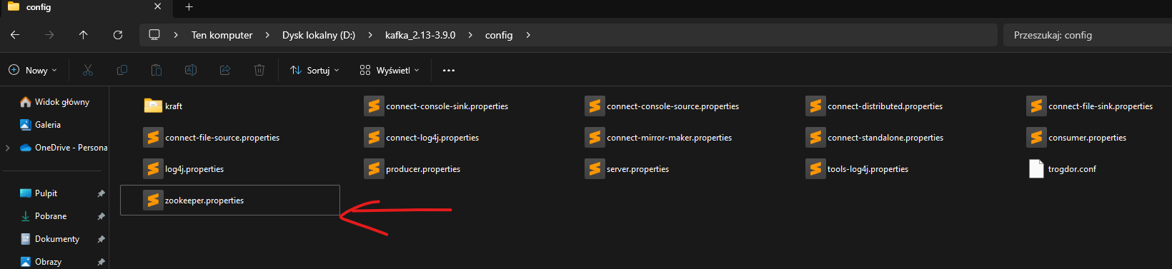Go up one folder level

(x=84, y=35)
